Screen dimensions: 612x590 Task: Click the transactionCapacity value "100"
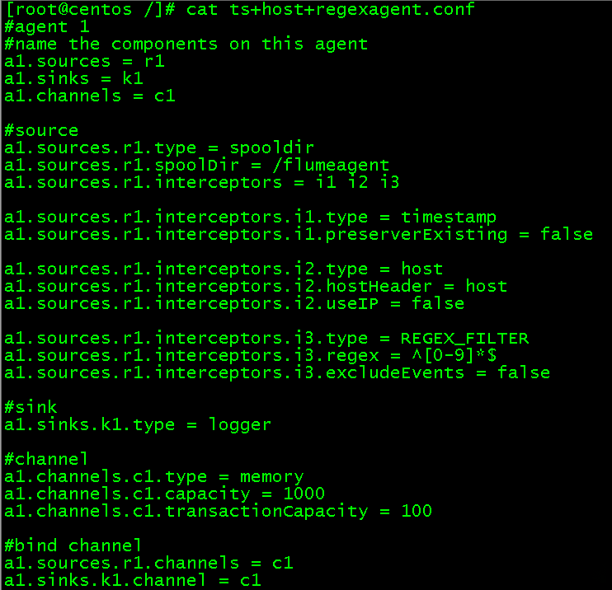(417, 511)
